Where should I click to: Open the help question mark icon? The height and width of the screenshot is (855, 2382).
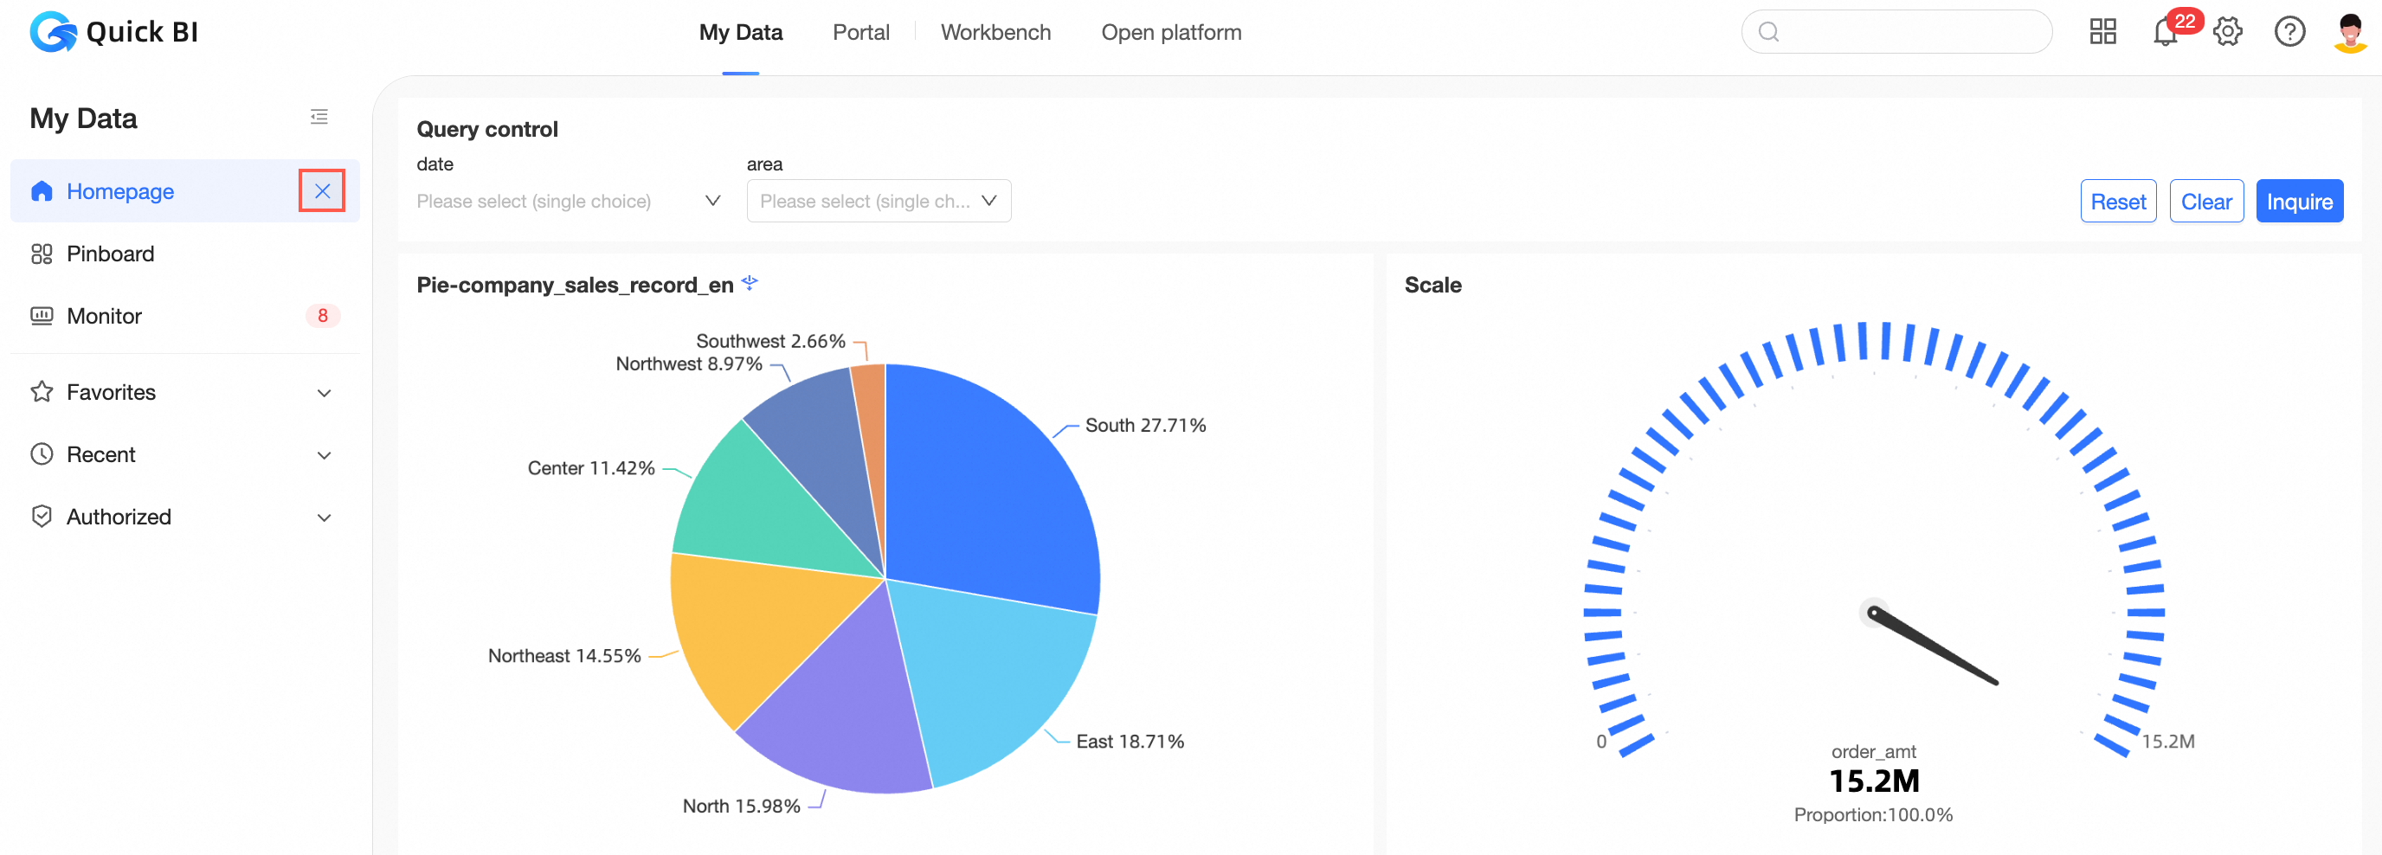coord(2289,31)
